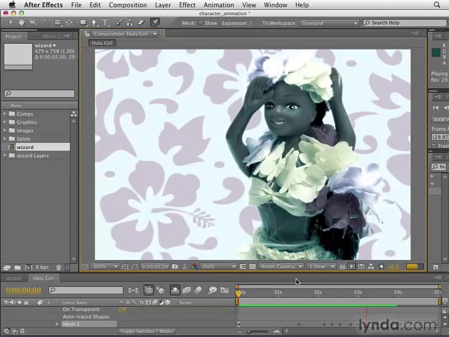
Task: Select the Eraser tool
Action: coord(141,22)
